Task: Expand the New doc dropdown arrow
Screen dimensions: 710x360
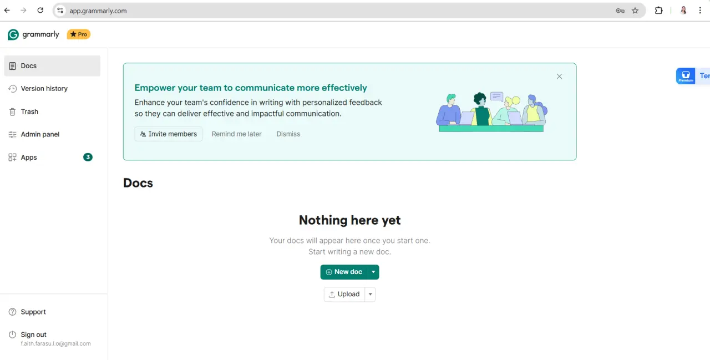Action: coord(373,272)
